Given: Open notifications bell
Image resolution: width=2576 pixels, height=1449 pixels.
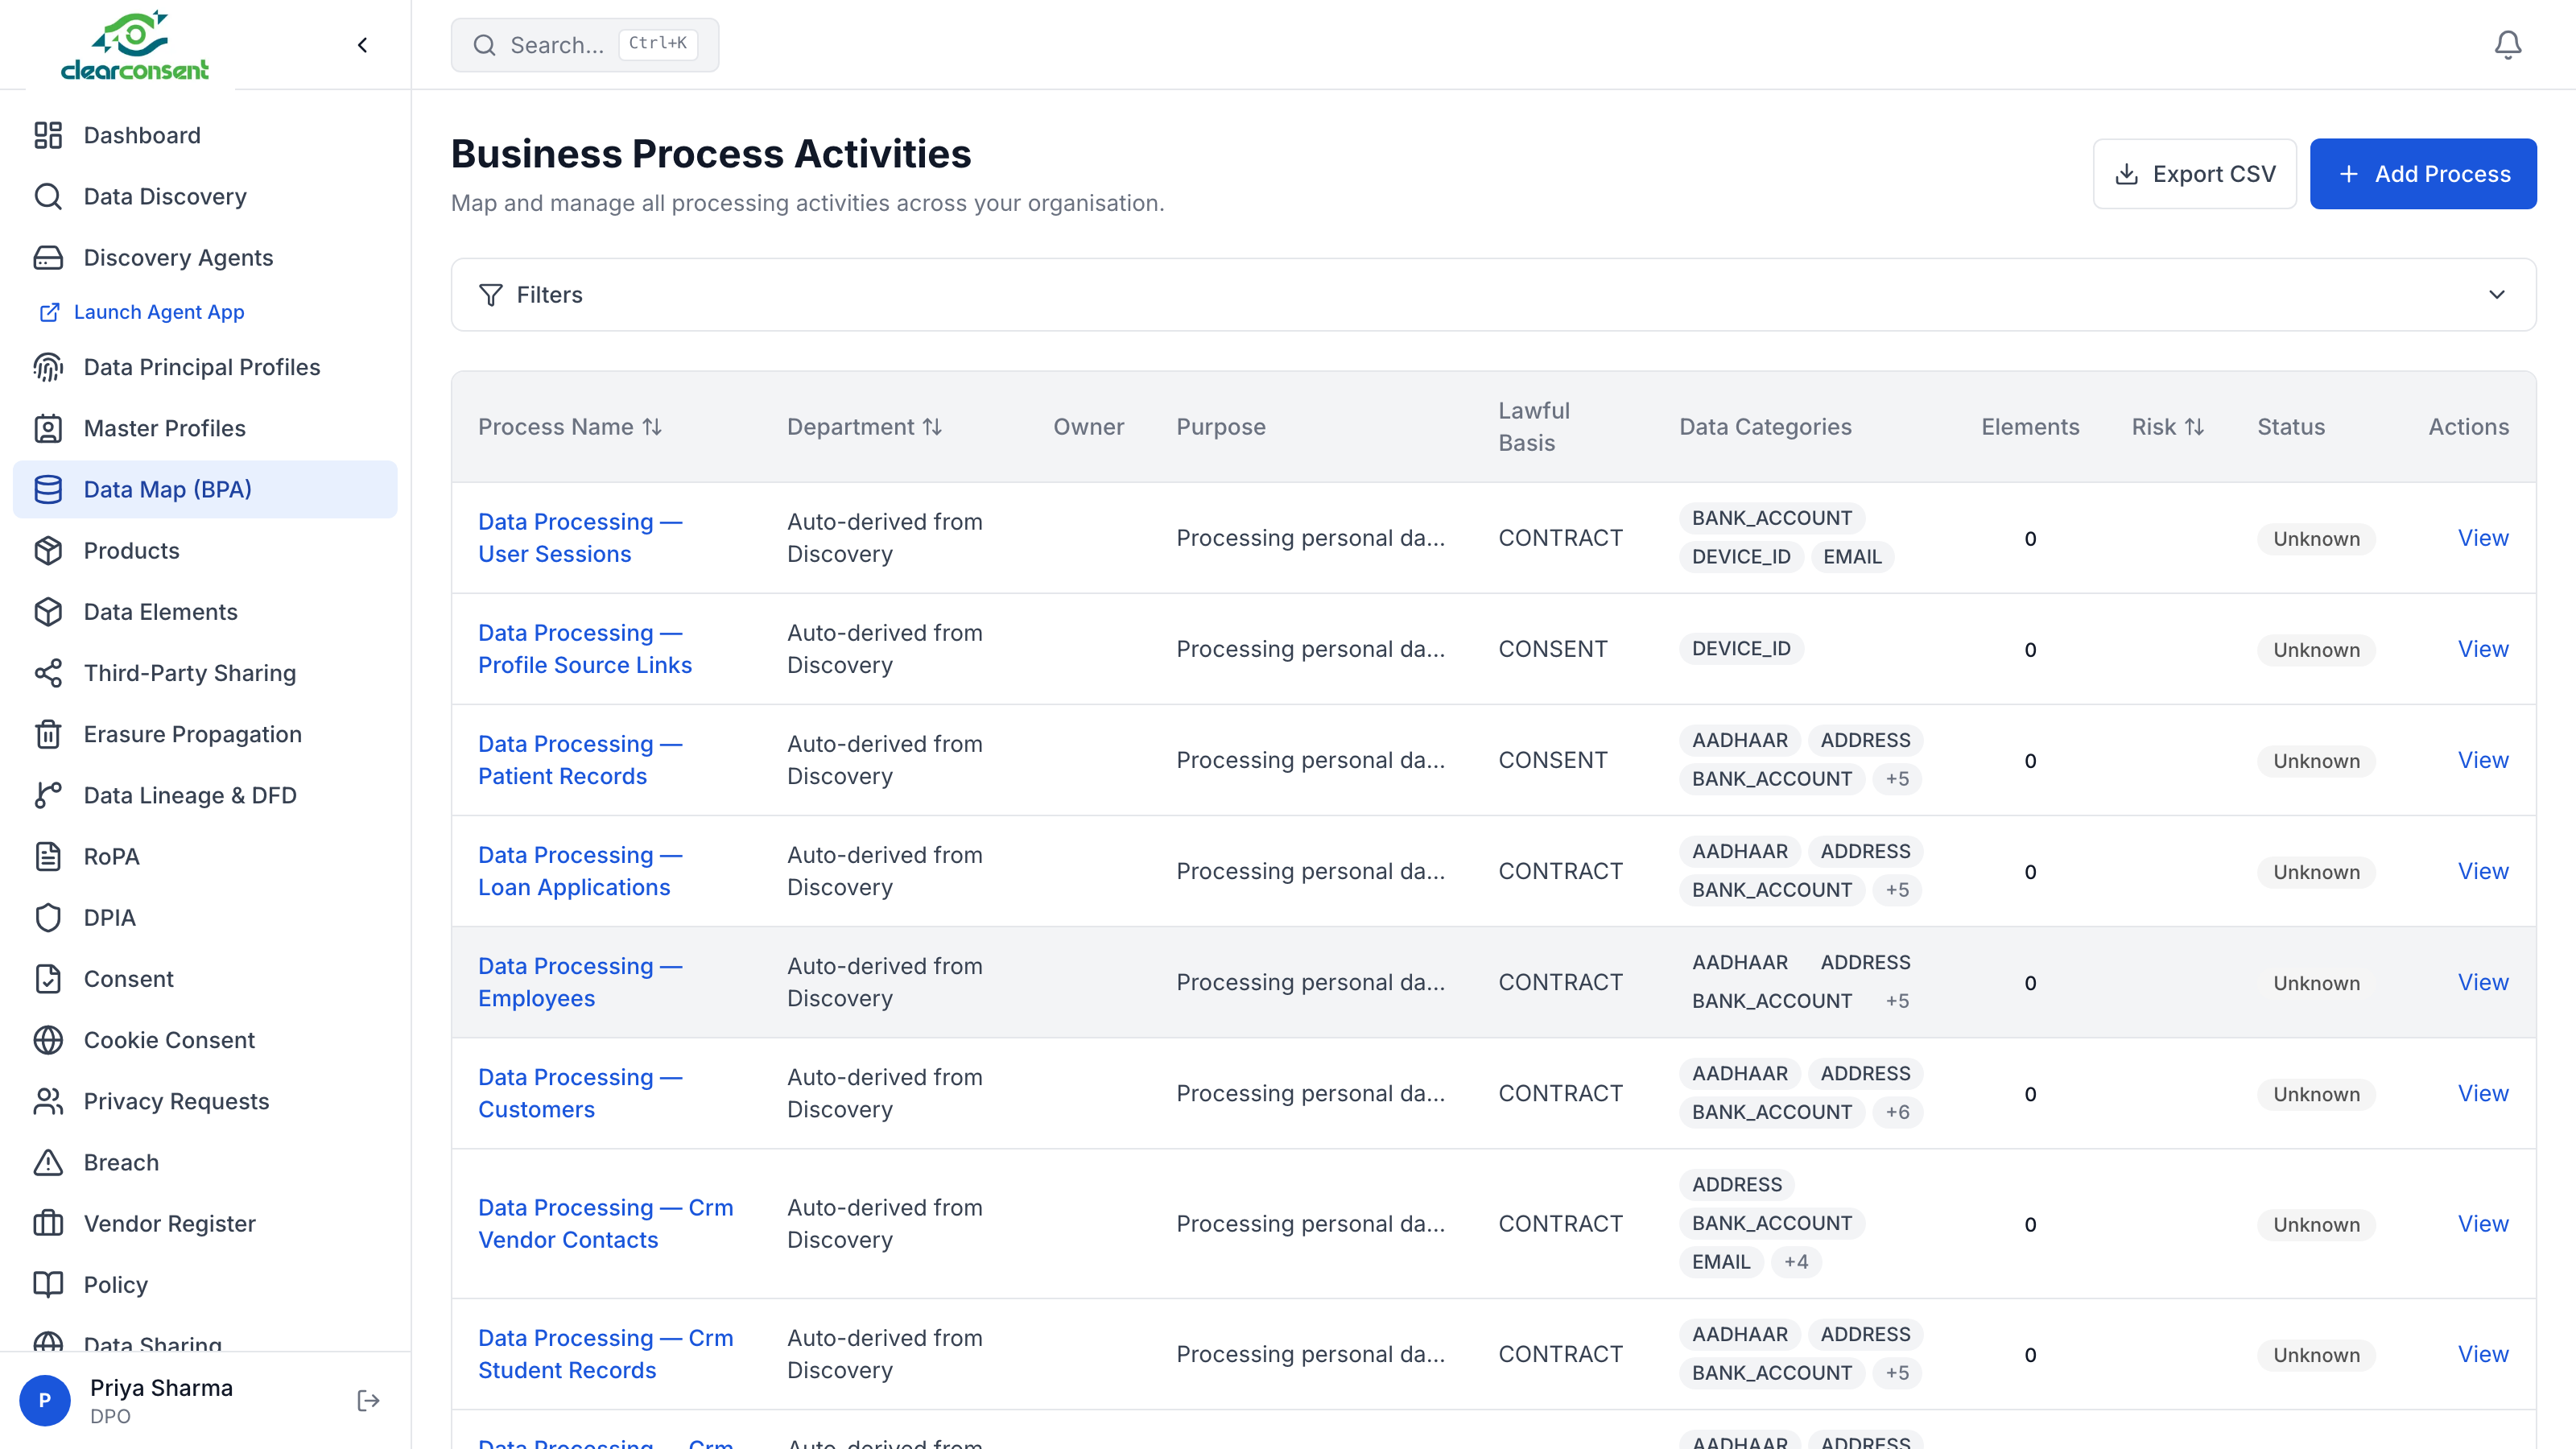Looking at the screenshot, I should pos(2507,44).
